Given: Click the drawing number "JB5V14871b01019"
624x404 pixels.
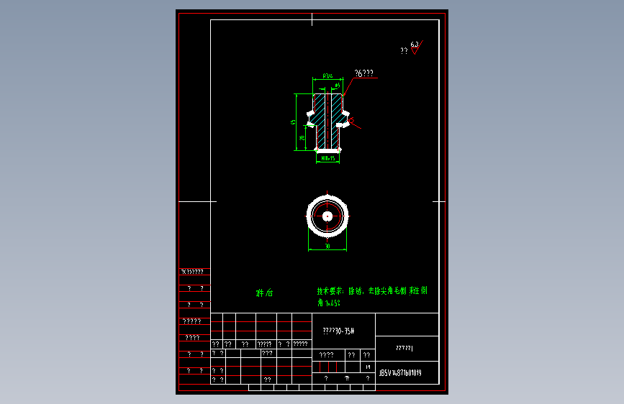Looking at the screenshot, I should (400, 373).
